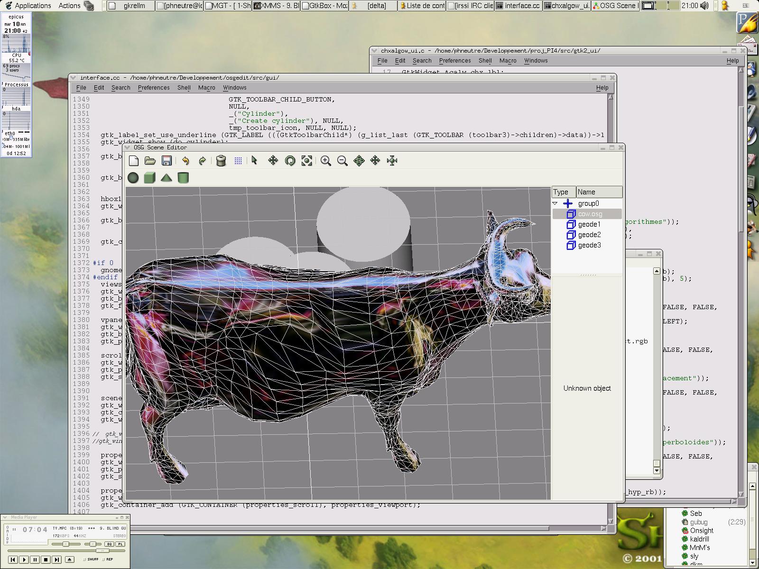
Task: Open a file with the folder icon in OSG Scene Editor
Action: click(150, 161)
